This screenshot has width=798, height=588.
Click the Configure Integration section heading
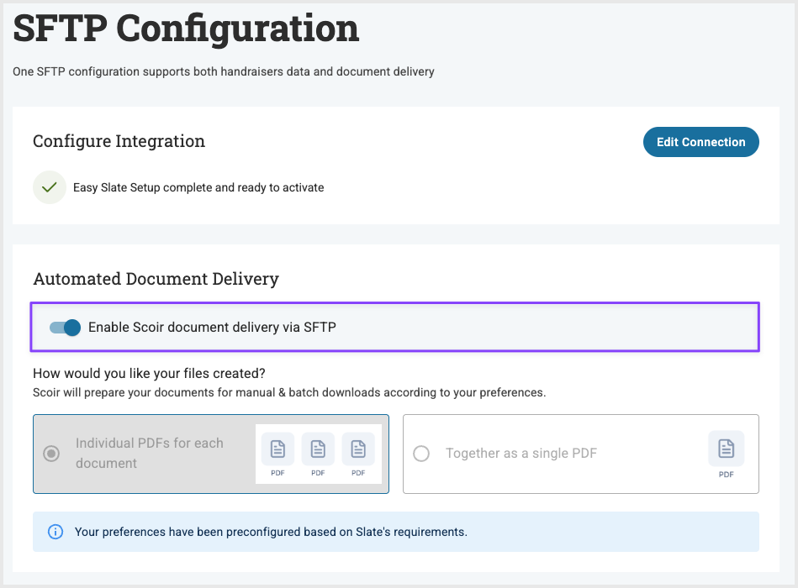pos(119,141)
